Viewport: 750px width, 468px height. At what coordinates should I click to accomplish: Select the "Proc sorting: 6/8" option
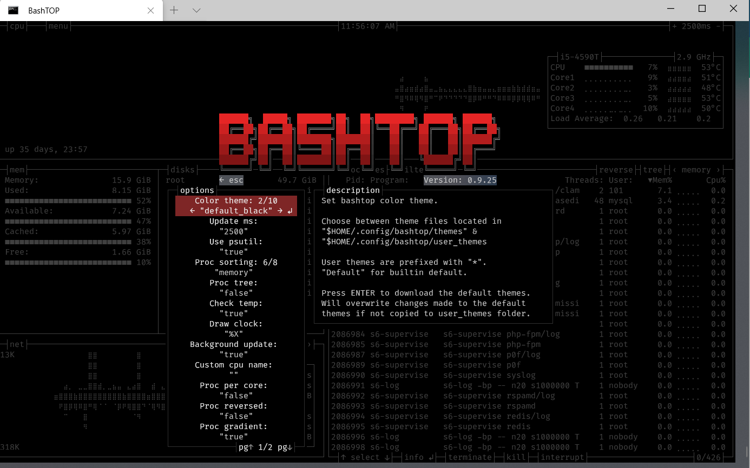(x=236, y=262)
